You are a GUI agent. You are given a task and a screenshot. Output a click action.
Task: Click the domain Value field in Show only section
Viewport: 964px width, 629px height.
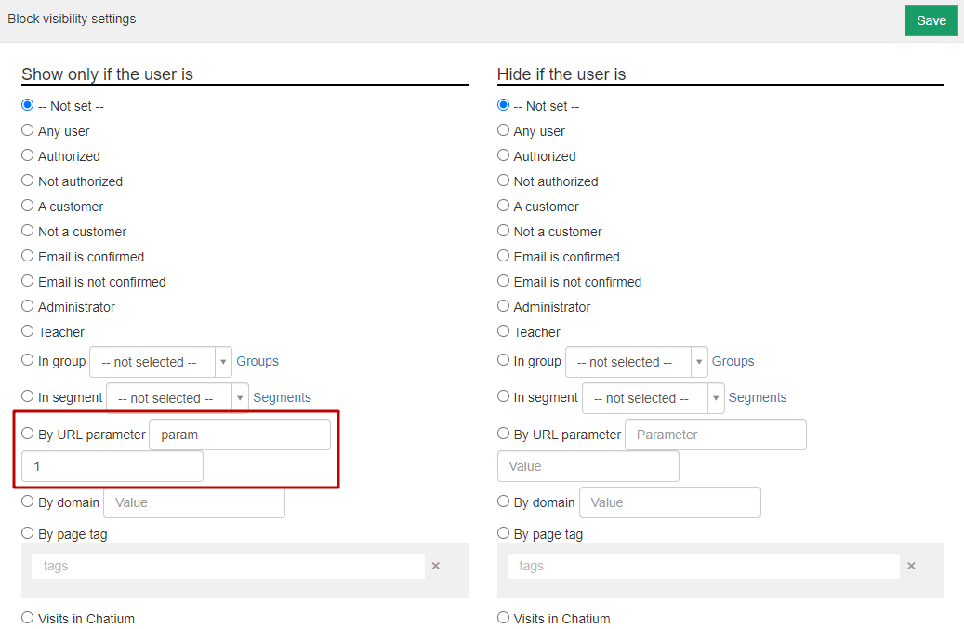(x=194, y=502)
